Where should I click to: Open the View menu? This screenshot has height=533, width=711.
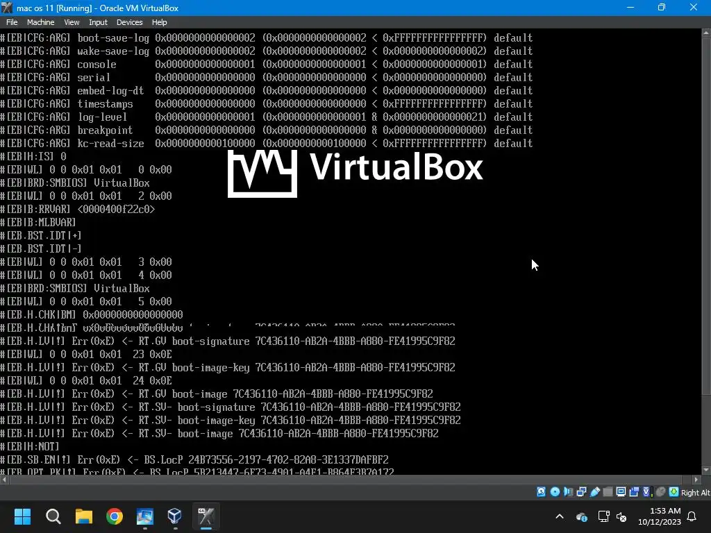[72, 22]
